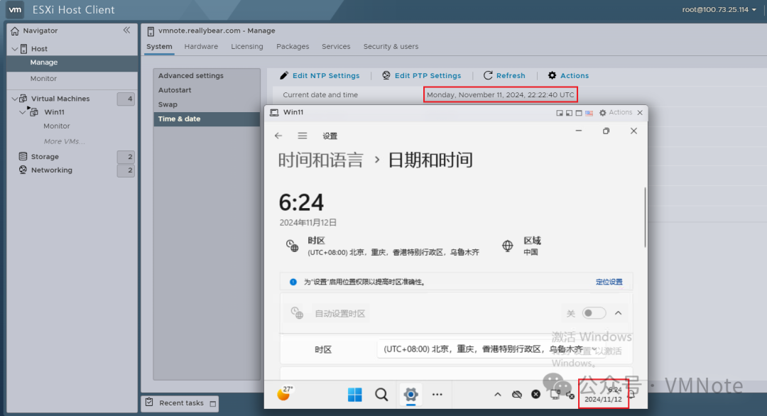Expand the Recent tasks panel
This screenshot has height=416, width=767.
(x=213, y=403)
